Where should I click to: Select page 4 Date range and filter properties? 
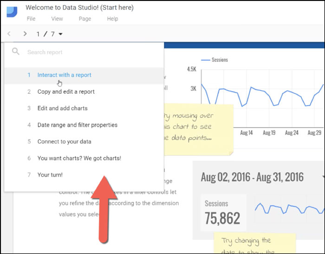(x=84, y=125)
